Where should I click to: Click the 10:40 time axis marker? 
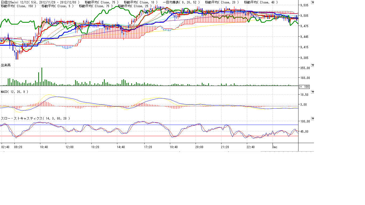click(x=44, y=147)
